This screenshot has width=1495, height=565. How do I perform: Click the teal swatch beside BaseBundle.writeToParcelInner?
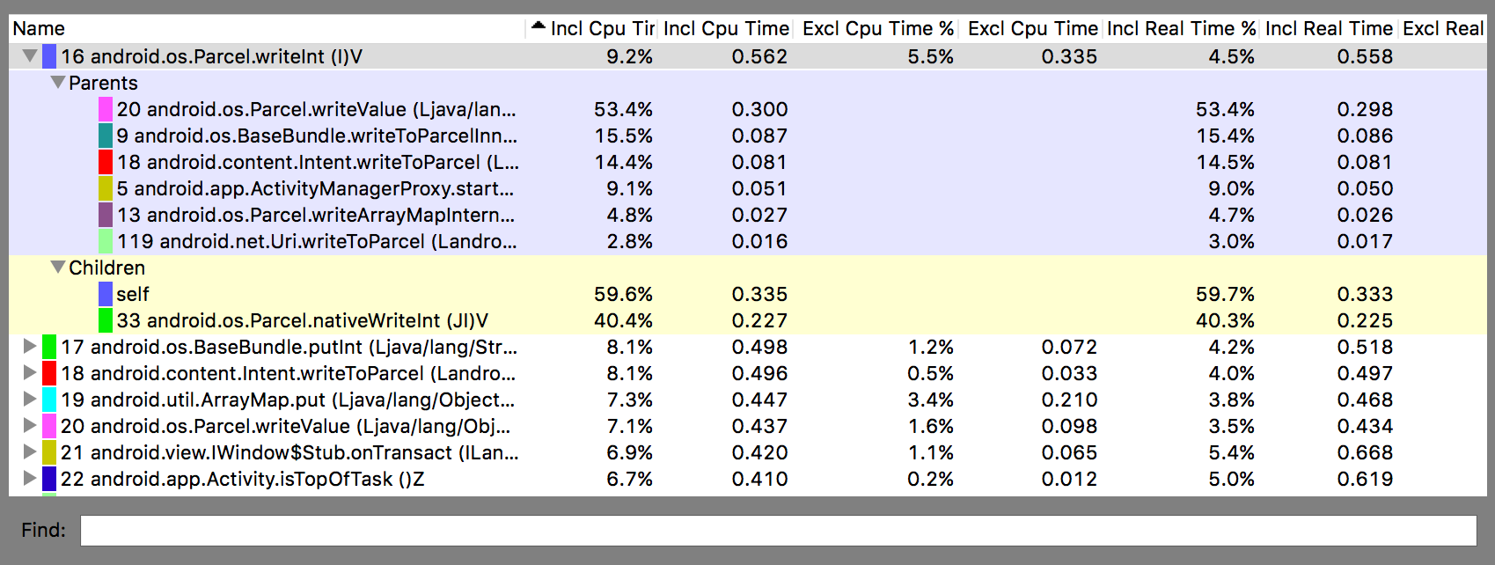[106, 136]
